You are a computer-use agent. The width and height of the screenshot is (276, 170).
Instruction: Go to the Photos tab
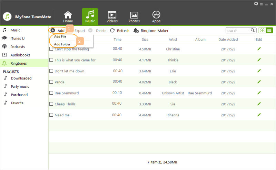pos(134,17)
